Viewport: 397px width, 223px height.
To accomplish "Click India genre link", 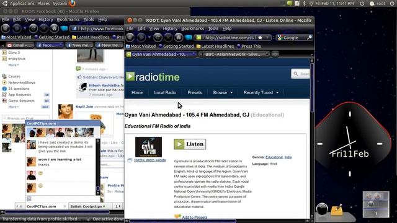I will coord(288,157).
